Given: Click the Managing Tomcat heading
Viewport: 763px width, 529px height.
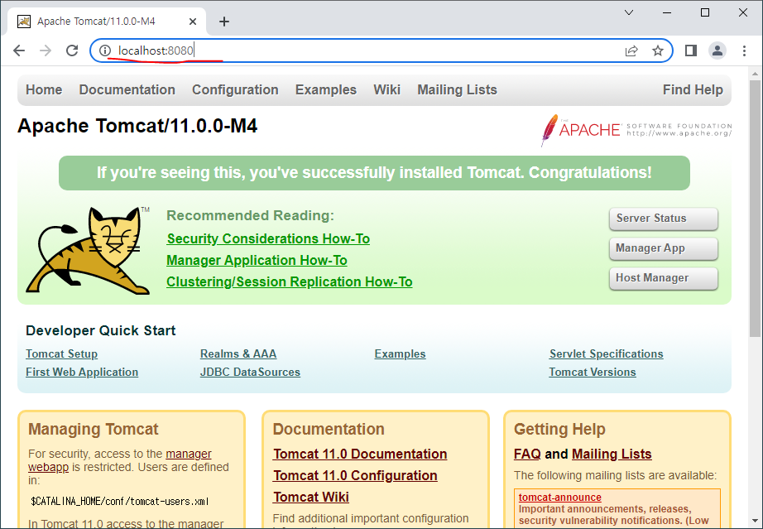Looking at the screenshot, I should point(94,429).
